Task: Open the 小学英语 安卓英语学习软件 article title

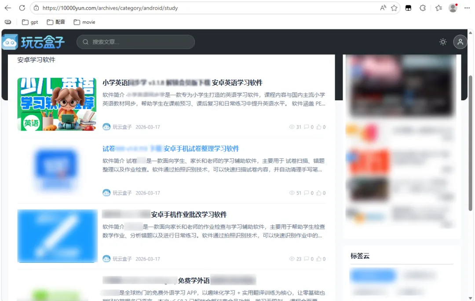Action: (x=183, y=83)
